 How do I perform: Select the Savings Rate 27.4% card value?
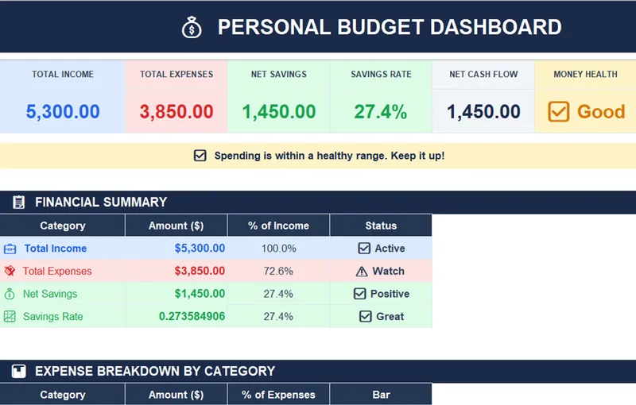point(381,112)
